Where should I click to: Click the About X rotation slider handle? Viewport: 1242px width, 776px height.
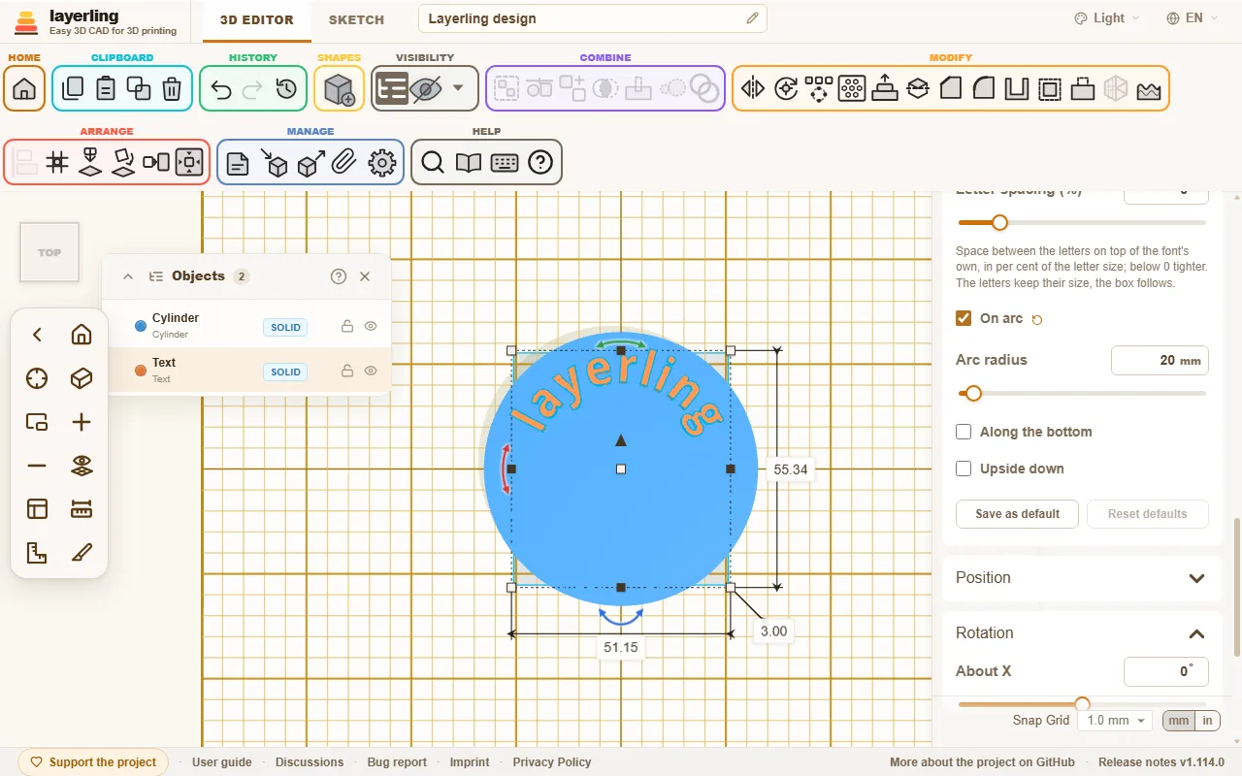(x=1082, y=704)
